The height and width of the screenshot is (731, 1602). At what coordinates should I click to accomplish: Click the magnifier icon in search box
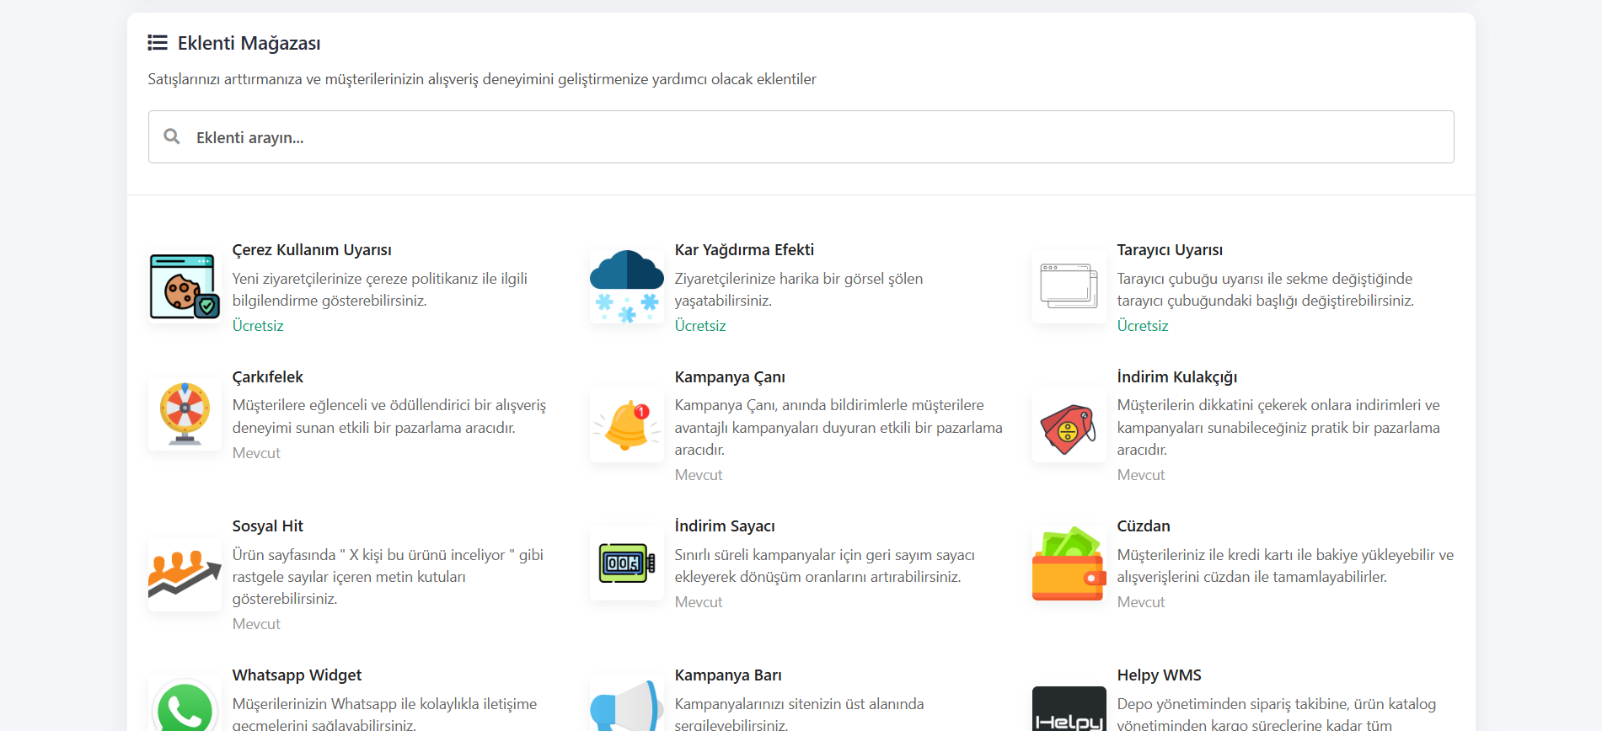pyautogui.click(x=172, y=136)
